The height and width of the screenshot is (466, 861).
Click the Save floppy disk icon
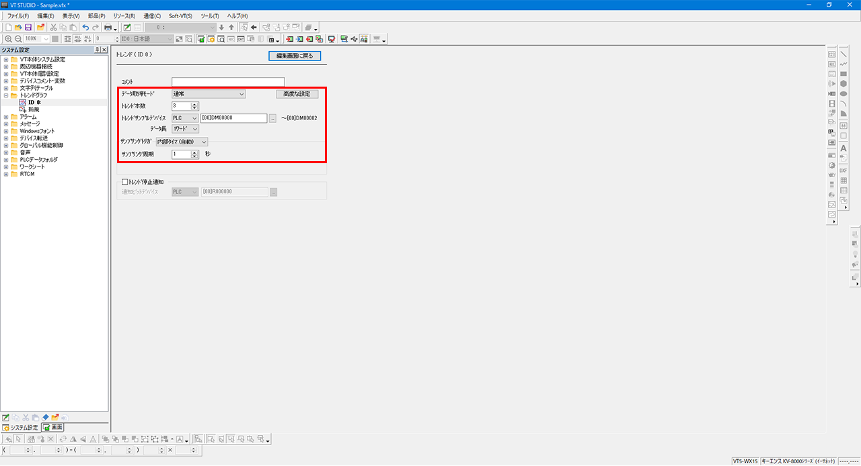(28, 28)
